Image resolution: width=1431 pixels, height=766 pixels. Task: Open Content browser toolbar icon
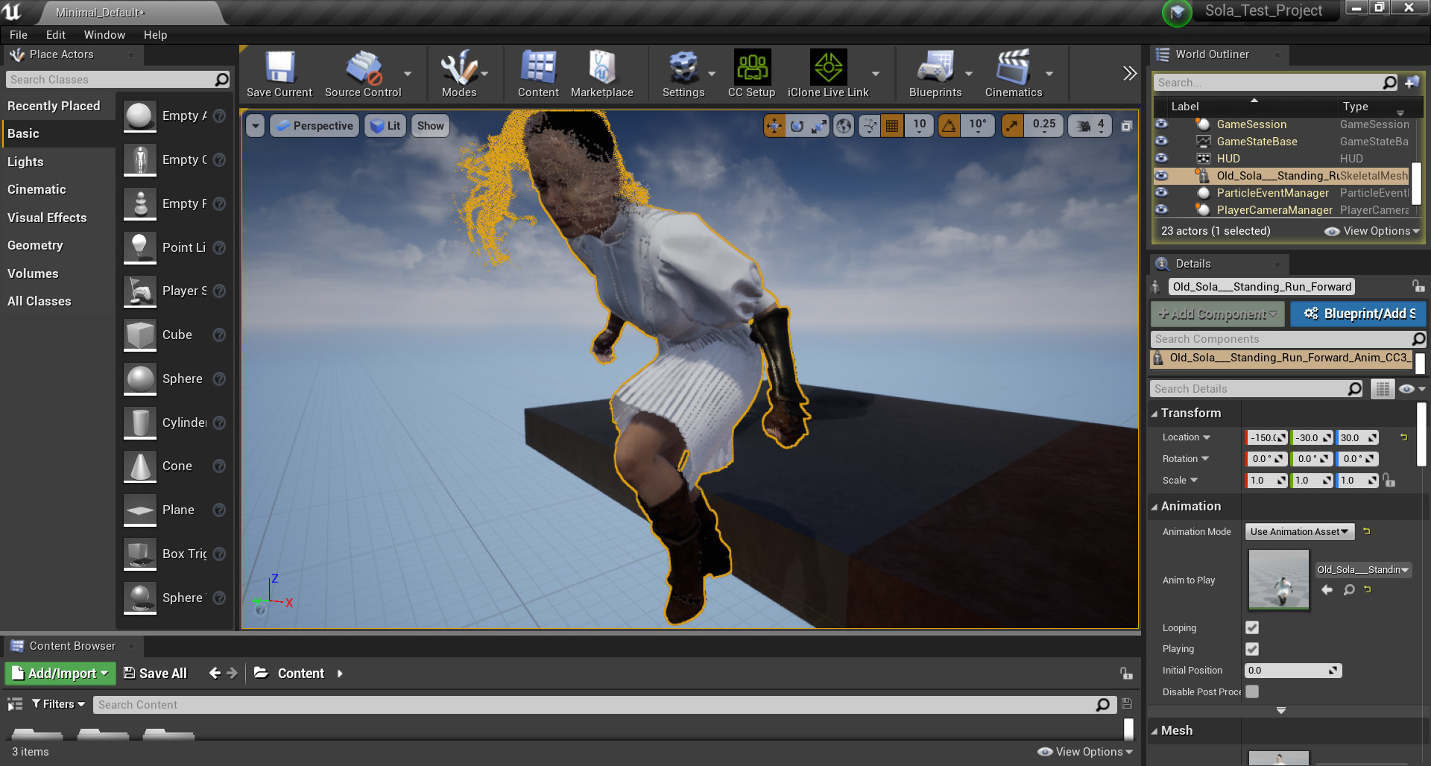point(538,74)
